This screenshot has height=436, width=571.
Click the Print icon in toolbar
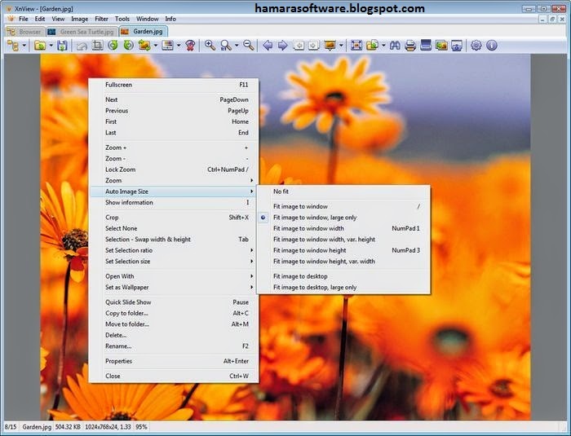click(x=410, y=46)
